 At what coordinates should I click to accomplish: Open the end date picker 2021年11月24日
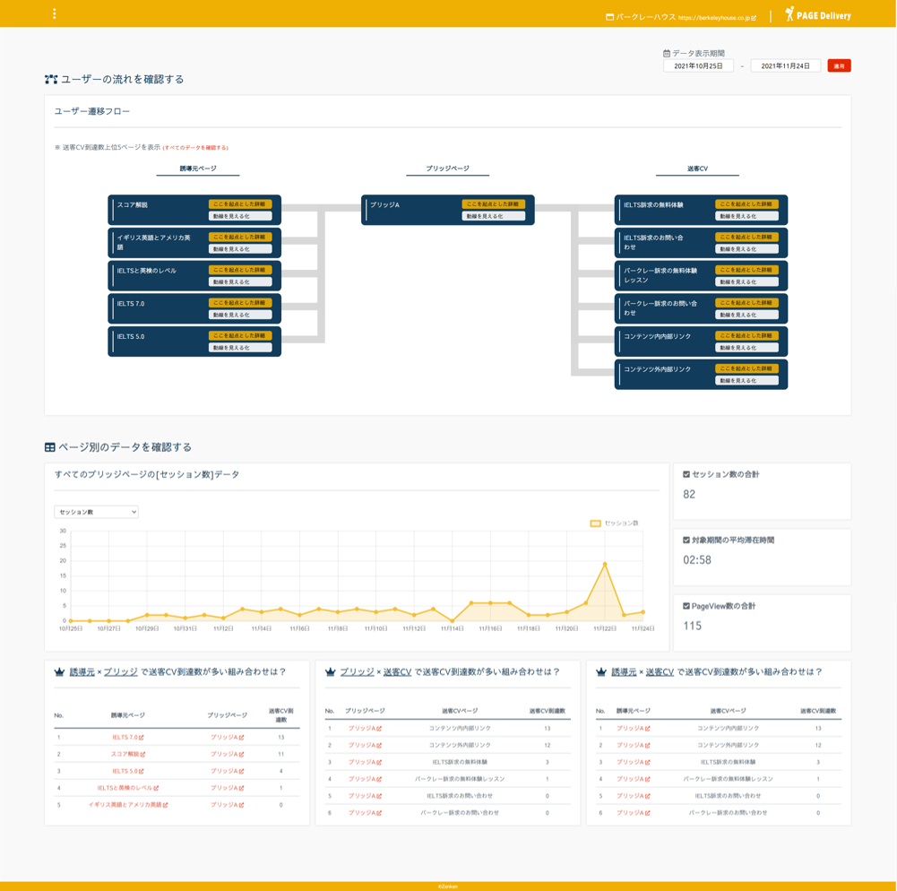785,66
